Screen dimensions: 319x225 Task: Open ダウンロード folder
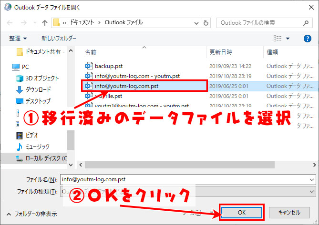tap(33, 90)
